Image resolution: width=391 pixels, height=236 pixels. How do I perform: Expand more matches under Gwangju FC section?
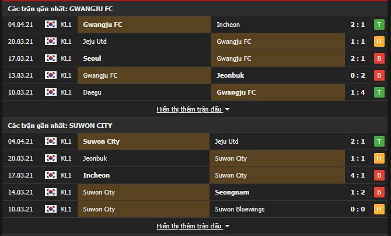coord(189,109)
